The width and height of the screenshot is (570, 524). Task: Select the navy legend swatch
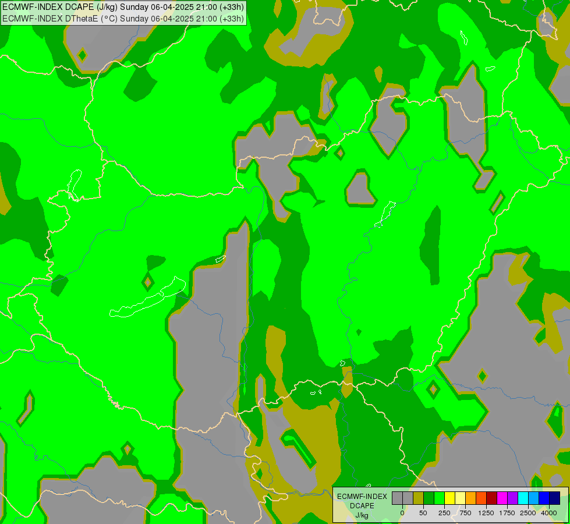click(554, 498)
